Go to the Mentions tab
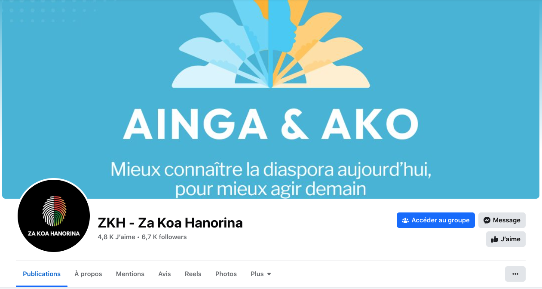542x289 pixels. pos(130,274)
